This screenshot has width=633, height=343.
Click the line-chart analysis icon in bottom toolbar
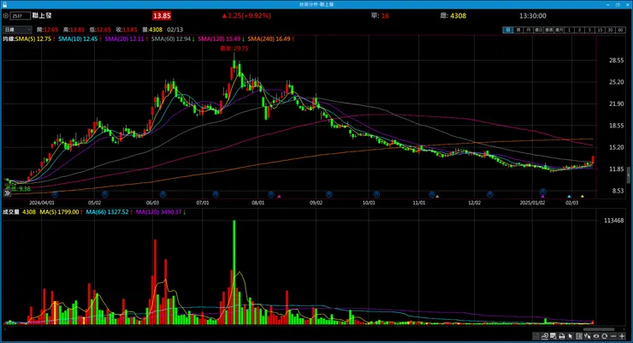[x=545, y=336]
